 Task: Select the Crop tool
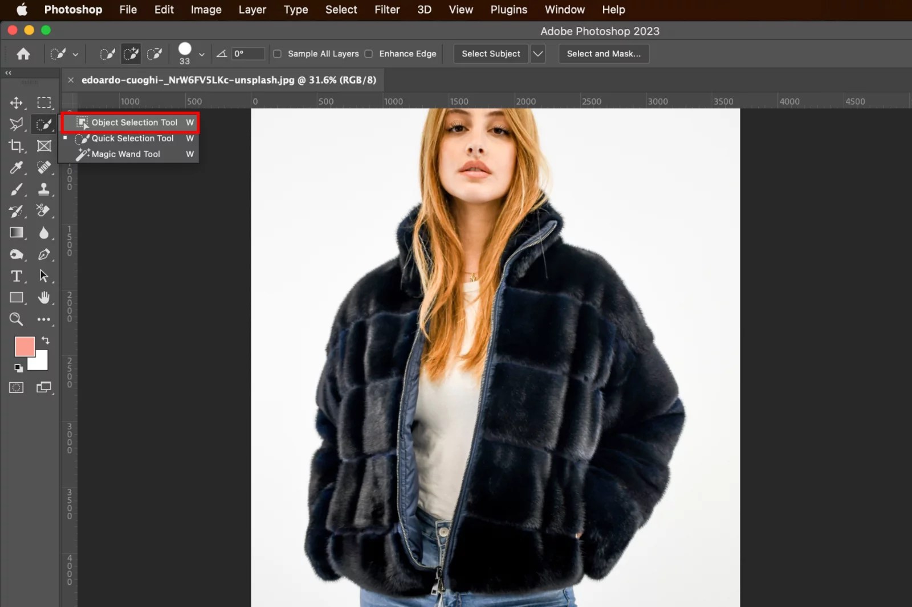16,146
